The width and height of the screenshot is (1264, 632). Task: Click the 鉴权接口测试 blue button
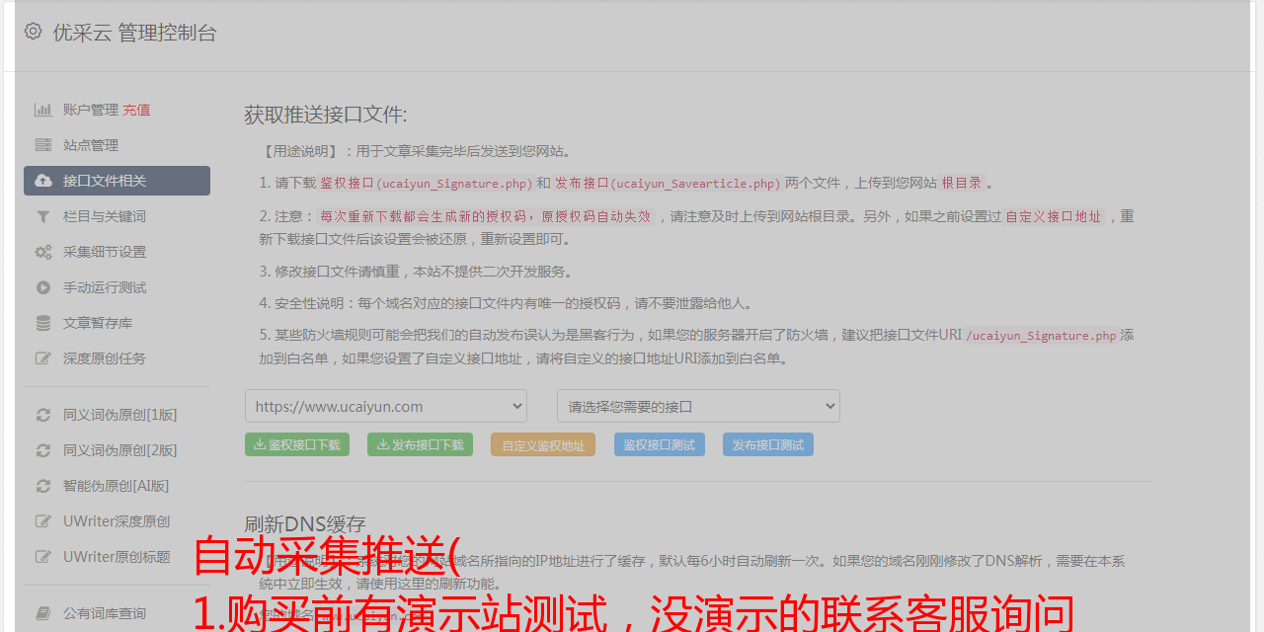point(660,444)
